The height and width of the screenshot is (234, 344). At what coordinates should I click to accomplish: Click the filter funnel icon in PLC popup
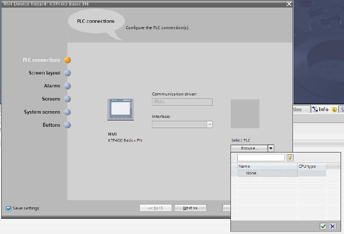click(x=290, y=158)
